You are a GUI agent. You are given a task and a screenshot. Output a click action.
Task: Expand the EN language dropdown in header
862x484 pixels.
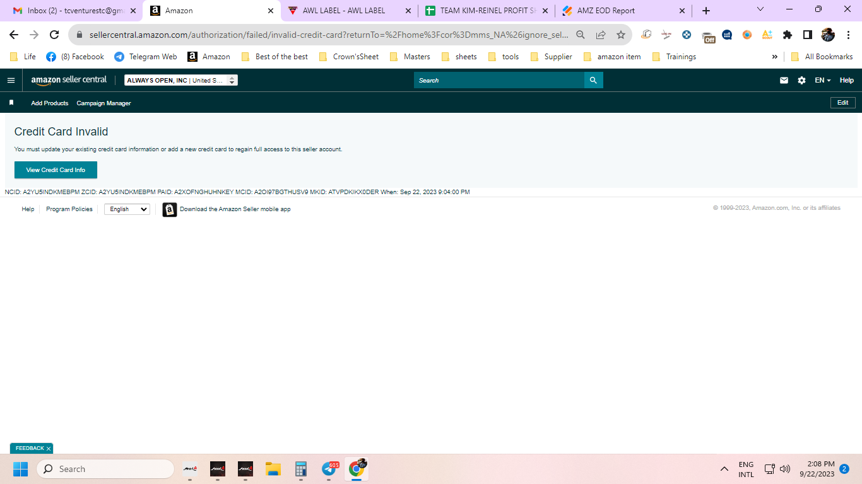click(x=823, y=80)
